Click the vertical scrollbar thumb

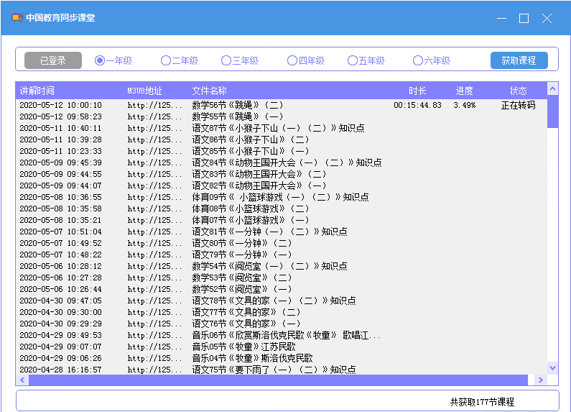pos(552,111)
